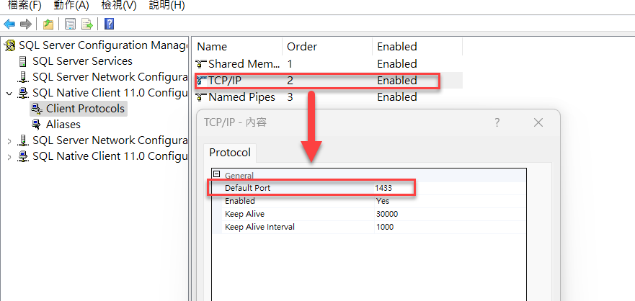Click the Enabled status of Named Pipes
The image size is (635, 301).
[x=397, y=97]
